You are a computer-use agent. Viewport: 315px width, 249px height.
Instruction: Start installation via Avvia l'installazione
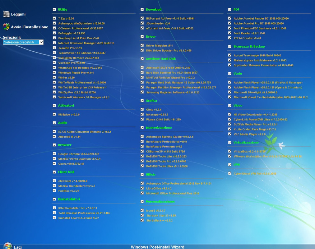tap(30, 27)
